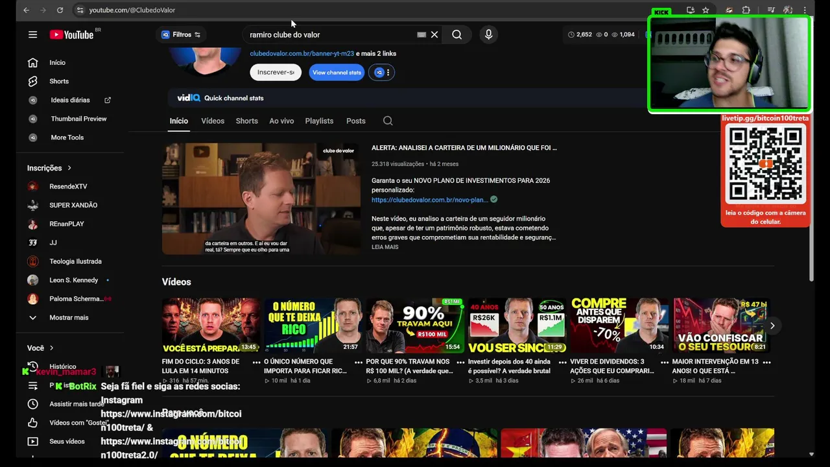Open COMPRE ANTES QUE DISPAREM thumbnail
The height and width of the screenshot is (467, 830).
coord(619,326)
